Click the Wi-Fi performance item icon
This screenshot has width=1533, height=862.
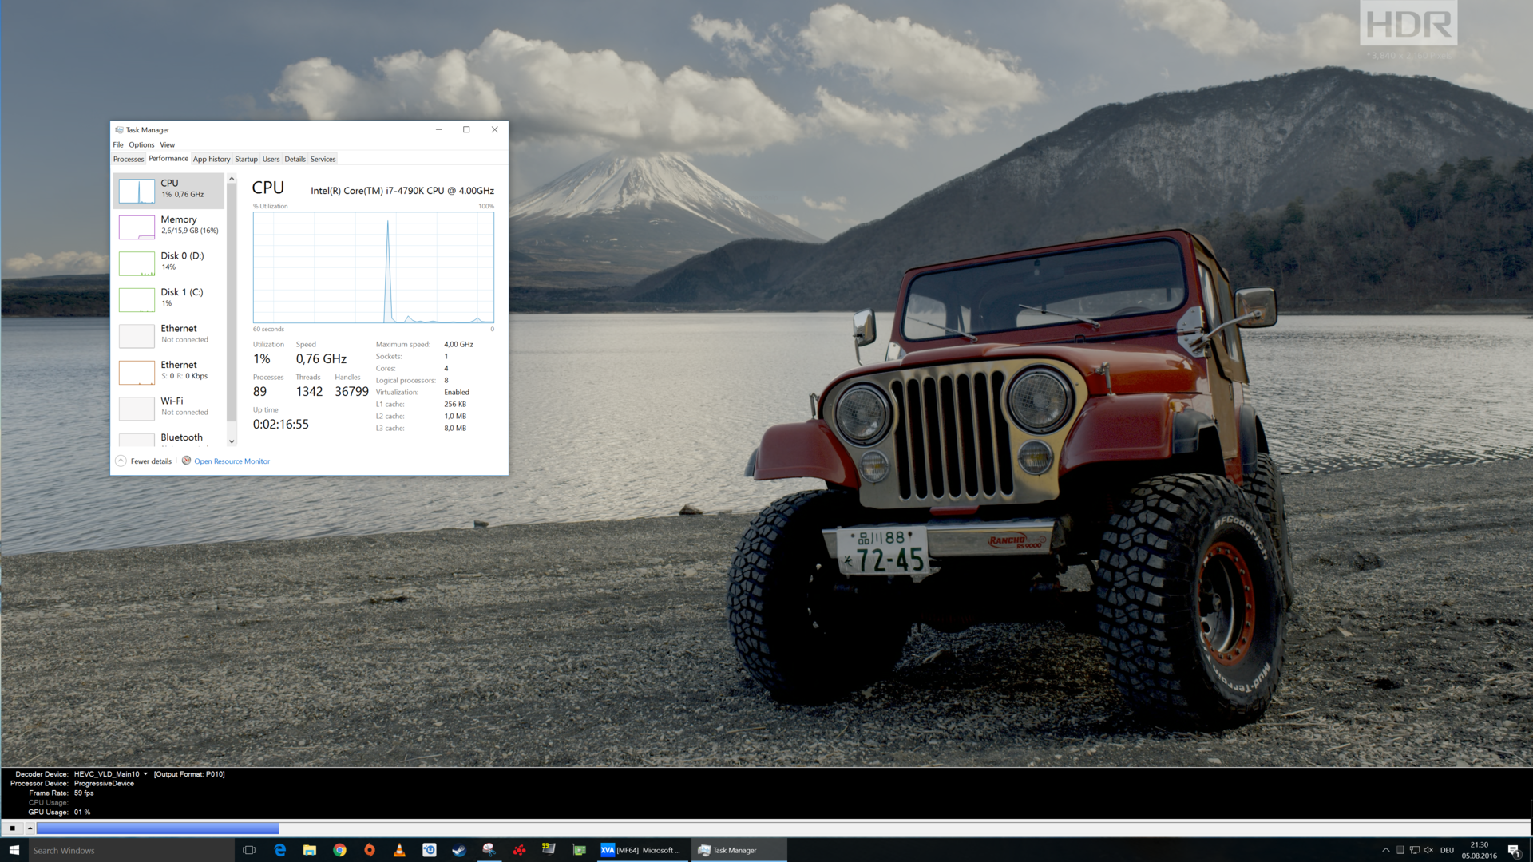tap(137, 408)
